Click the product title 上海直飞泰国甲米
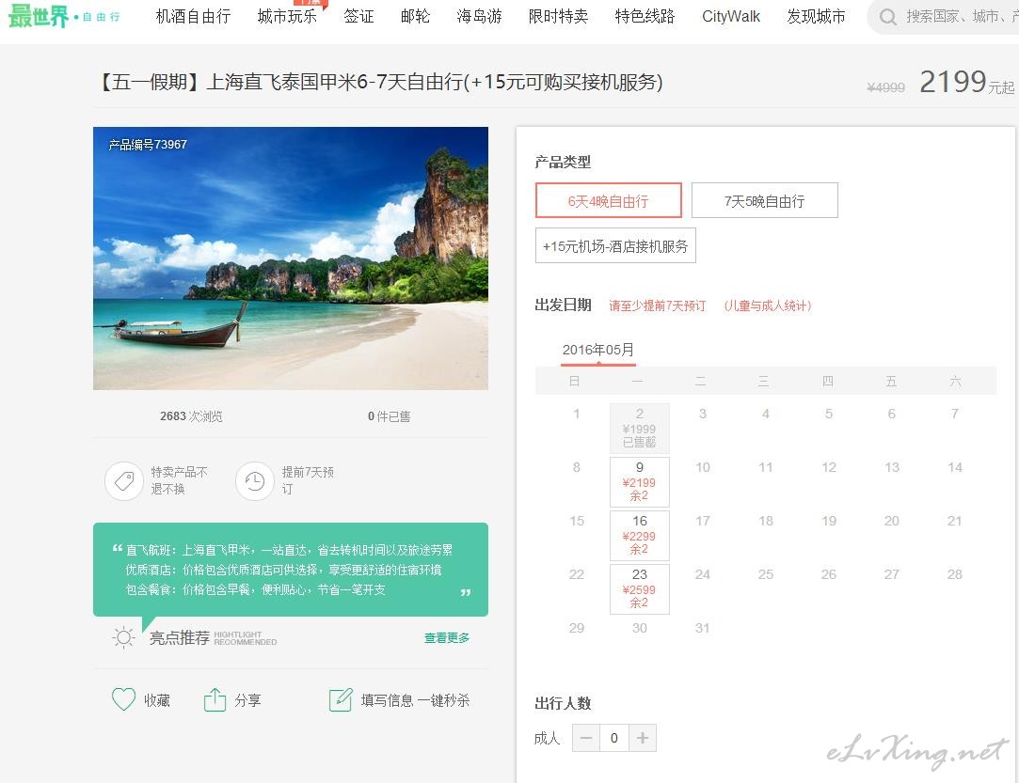This screenshot has height=783, width=1019. click(x=380, y=83)
